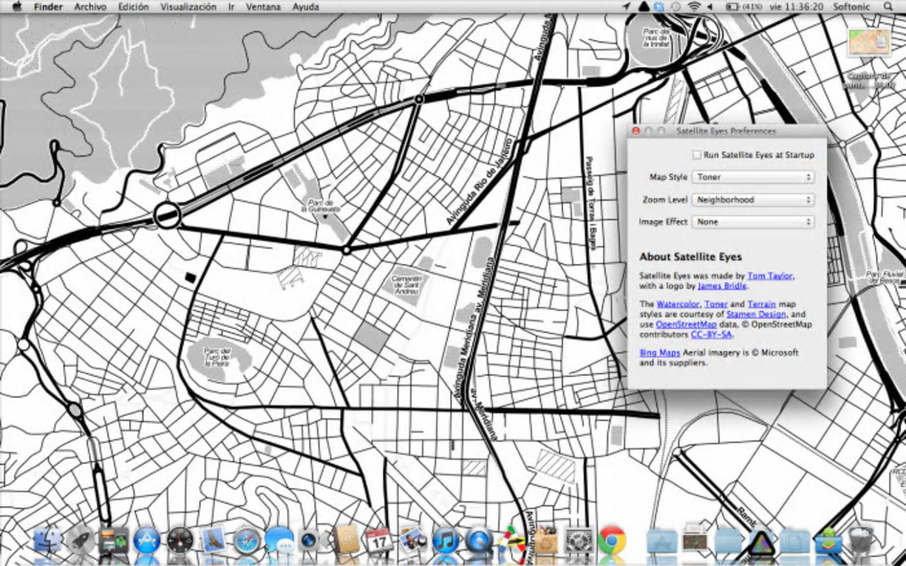Open the Apple menu
The image size is (906, 566).
16,6
